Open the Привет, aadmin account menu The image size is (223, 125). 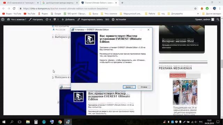(205, 19)
